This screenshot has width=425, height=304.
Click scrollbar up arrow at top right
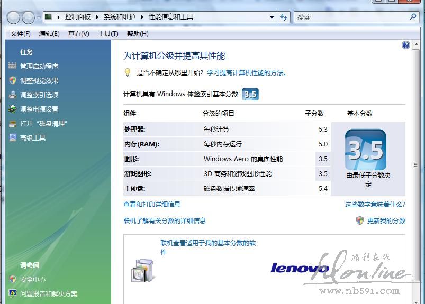416,44
